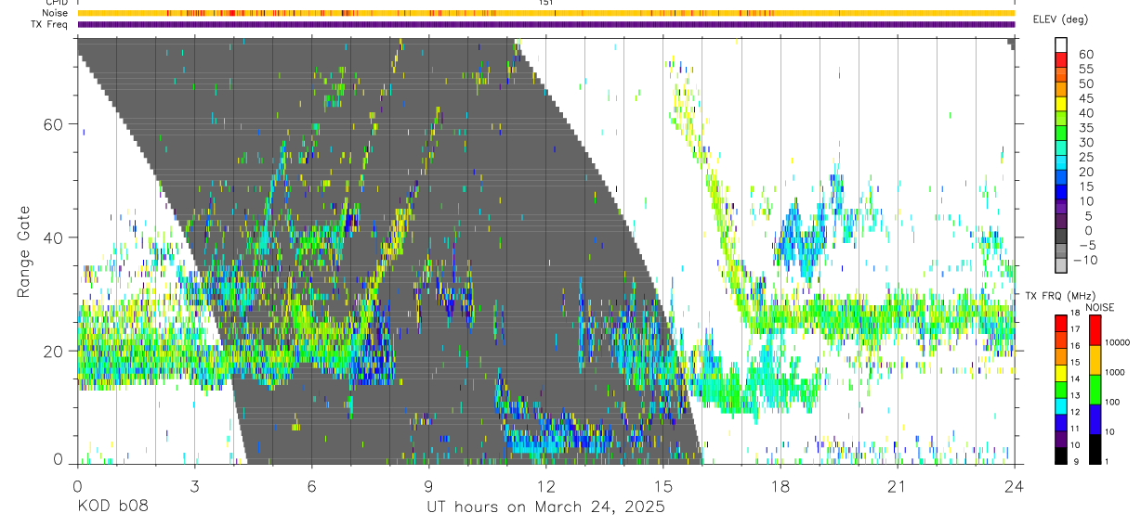This screenshot has height=526, width=1141.
Task: Click the TX FRQ frequency color bar
Action: pyautogui.click(x=1061, y=390)
